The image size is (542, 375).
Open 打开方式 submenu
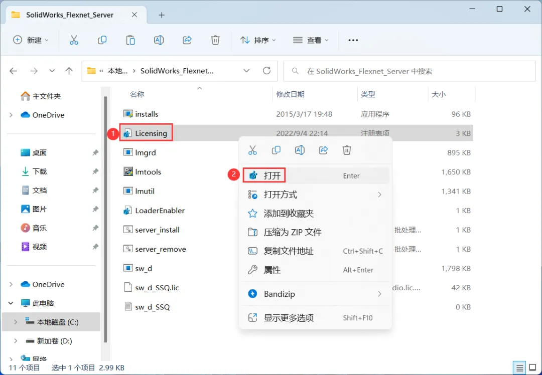coord(315,195)
